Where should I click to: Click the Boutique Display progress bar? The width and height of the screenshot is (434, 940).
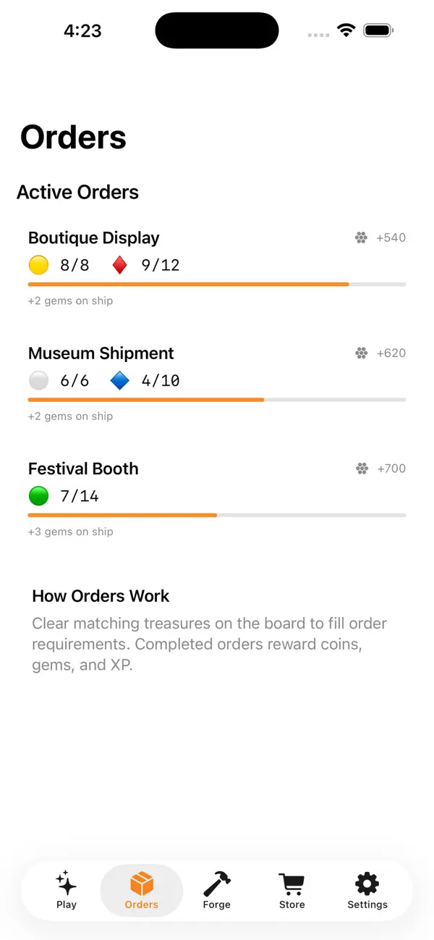217,285
